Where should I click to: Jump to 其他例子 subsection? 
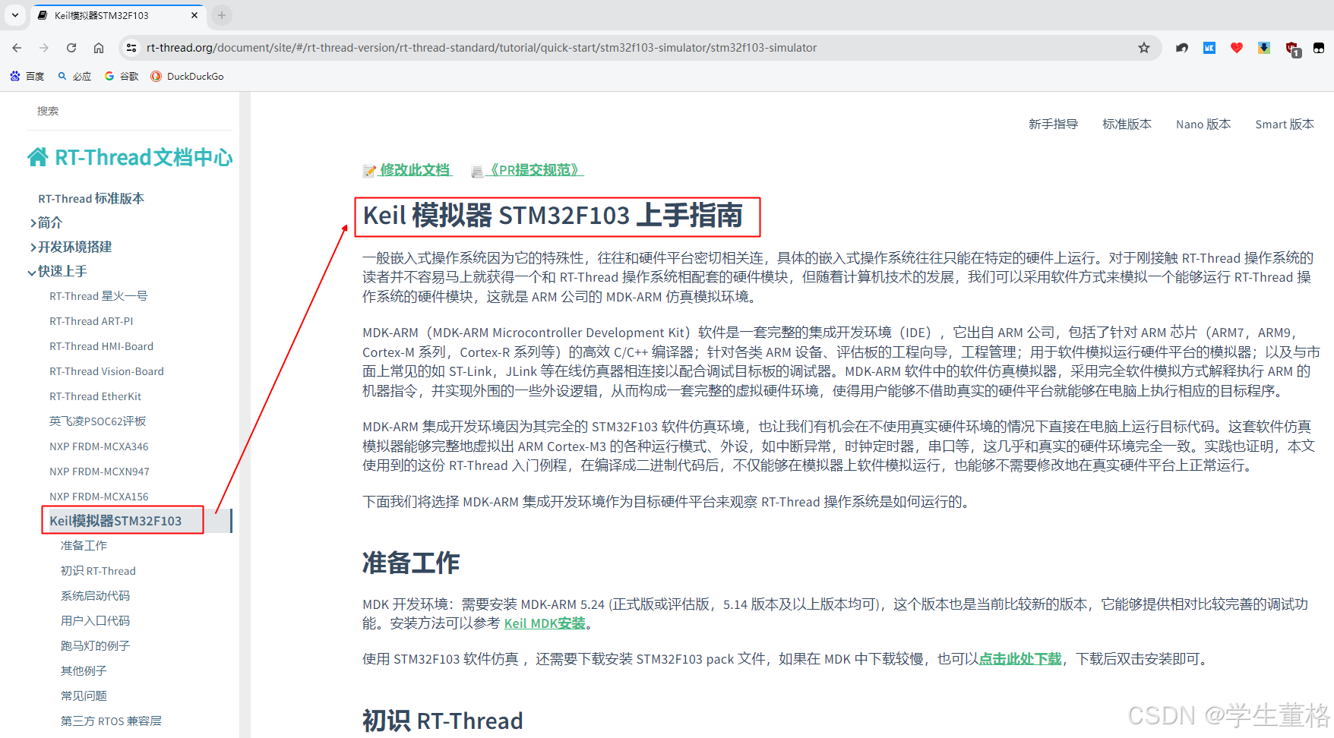(x=84, y=671)
